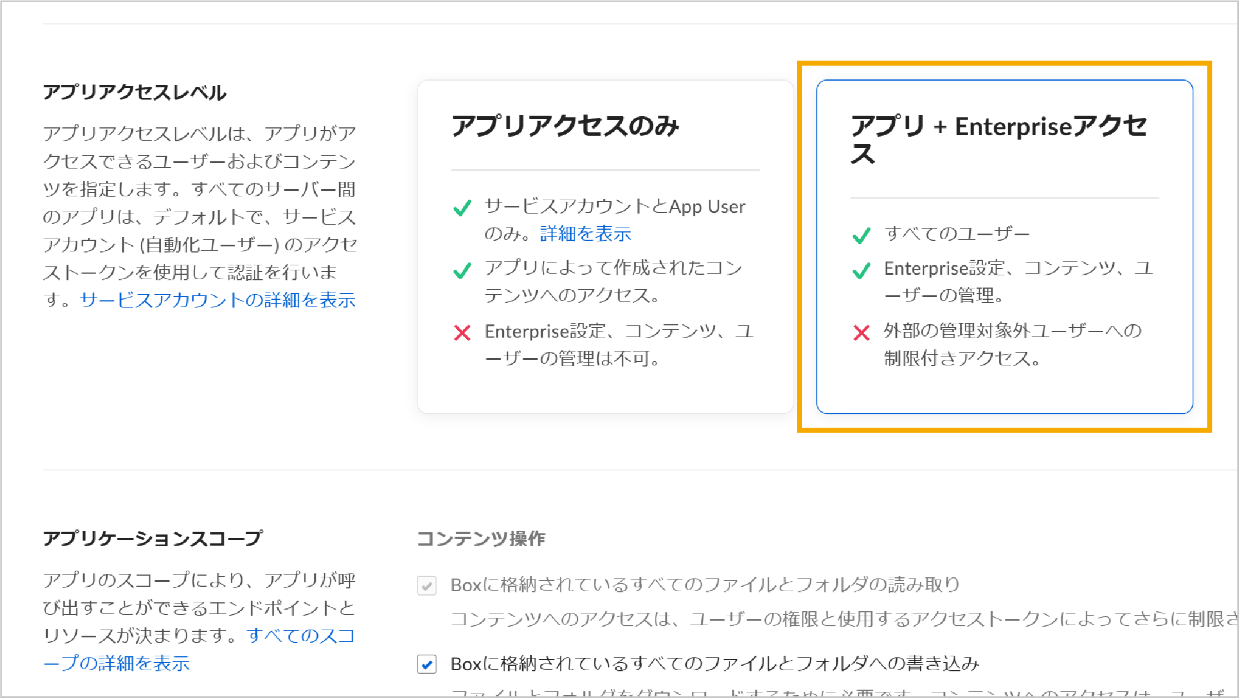This screenshot has width=1239, height=698.
Task: Click Boxに格納されている…フォルダの読み取り label text
Action: click(x=705, y=585)
